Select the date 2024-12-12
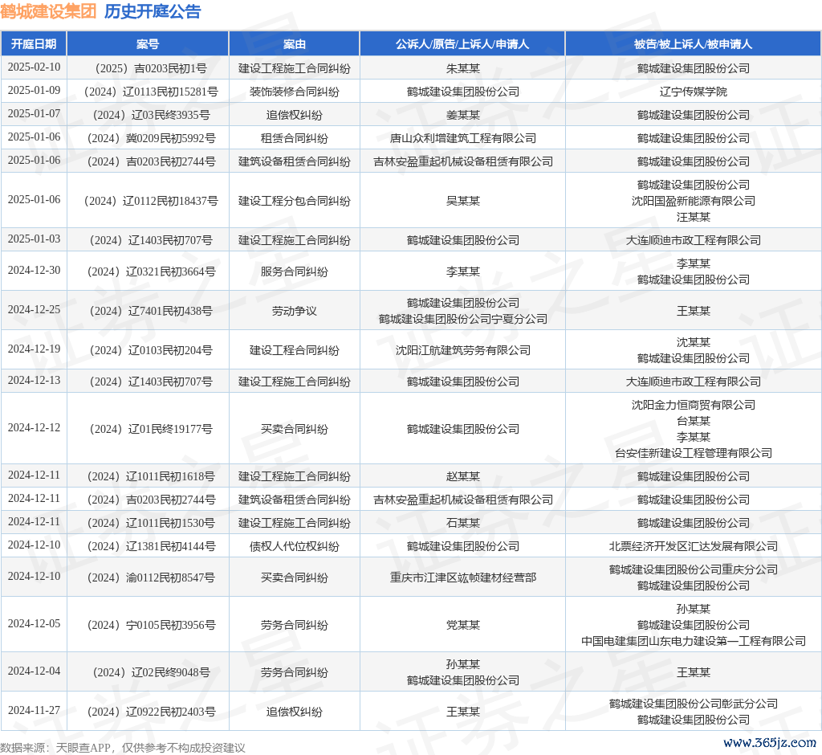822x755 pixels. 34,427
